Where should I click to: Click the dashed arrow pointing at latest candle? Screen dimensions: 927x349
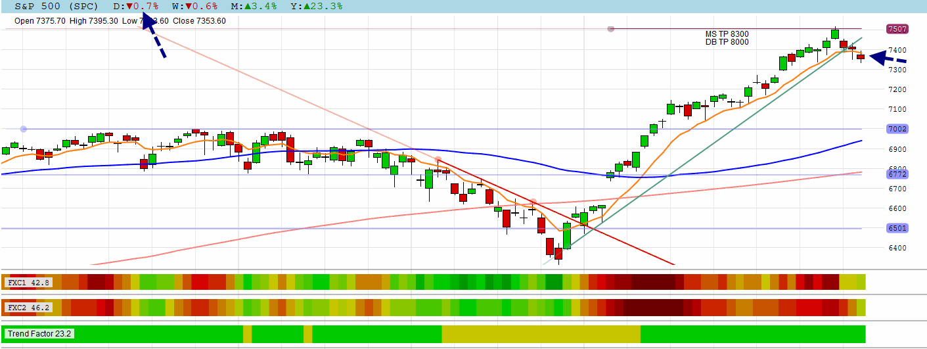888,59
